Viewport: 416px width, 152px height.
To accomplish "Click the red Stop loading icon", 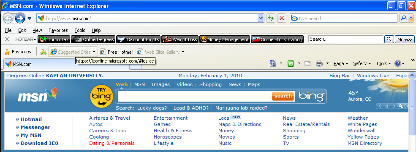I will pyautogui.click(x=282, y=18).
